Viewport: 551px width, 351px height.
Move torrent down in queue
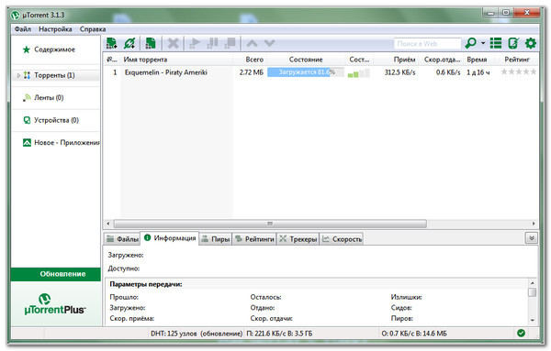click(x=269, y=43)
